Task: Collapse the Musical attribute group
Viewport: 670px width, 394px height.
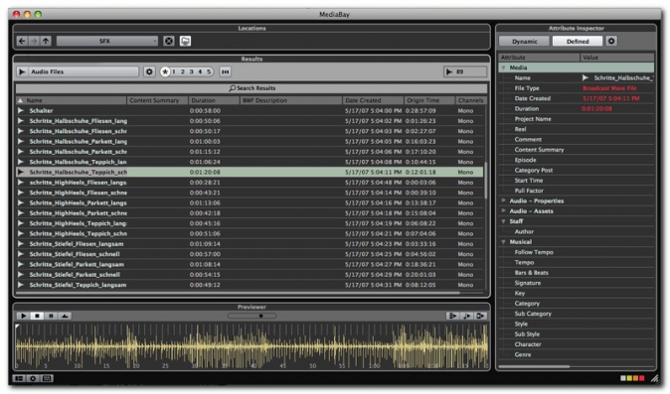Action: 504,242
